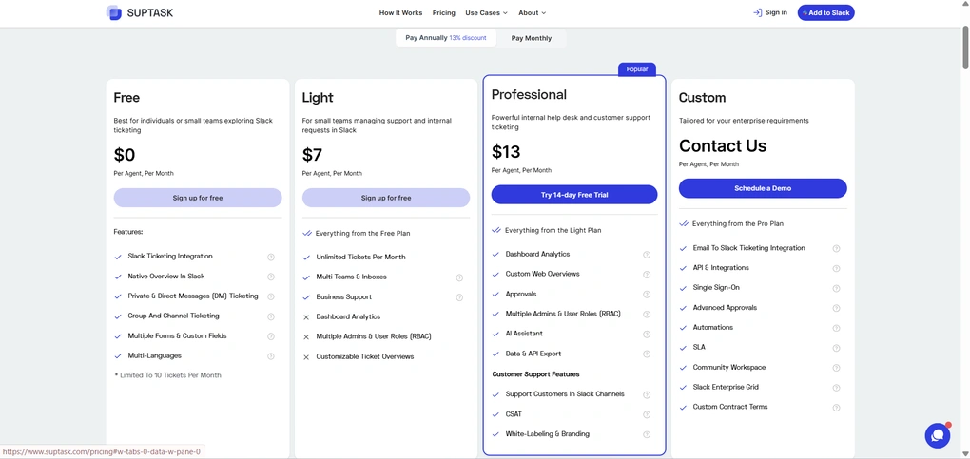Show info for CSAT feature
The height and width of the screenshot is (459, 970).
(x=647, y=414)
